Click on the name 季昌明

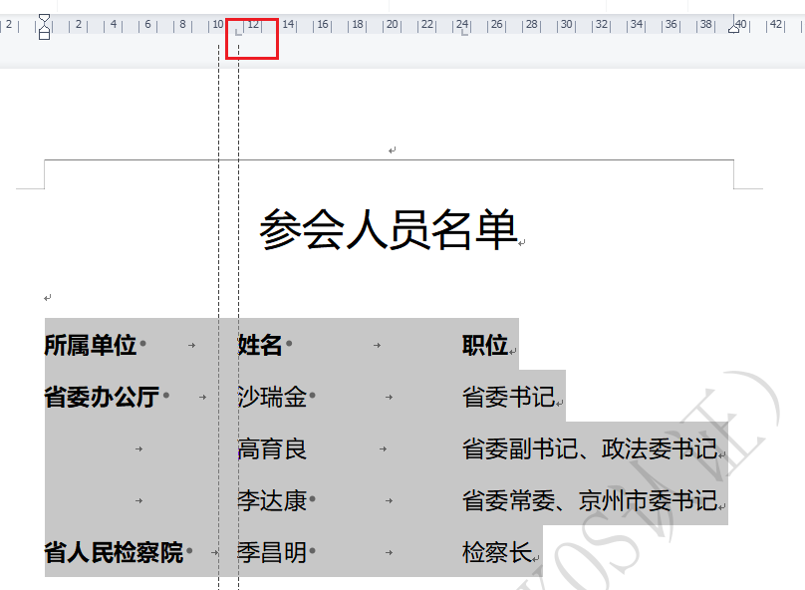tap(272, 553)
